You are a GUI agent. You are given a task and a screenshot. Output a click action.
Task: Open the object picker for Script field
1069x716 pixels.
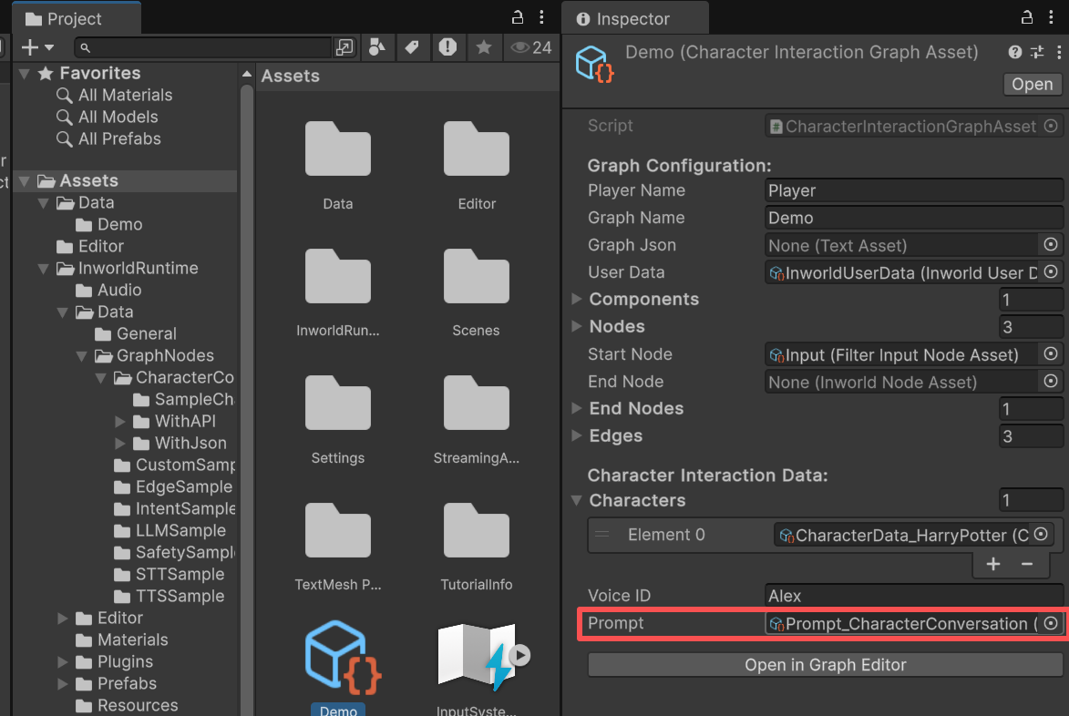pos(1051,126)
